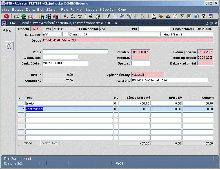Click the Zakázka 123 field
This screenshot has height=169, width=220.
(x=114, y=34)
